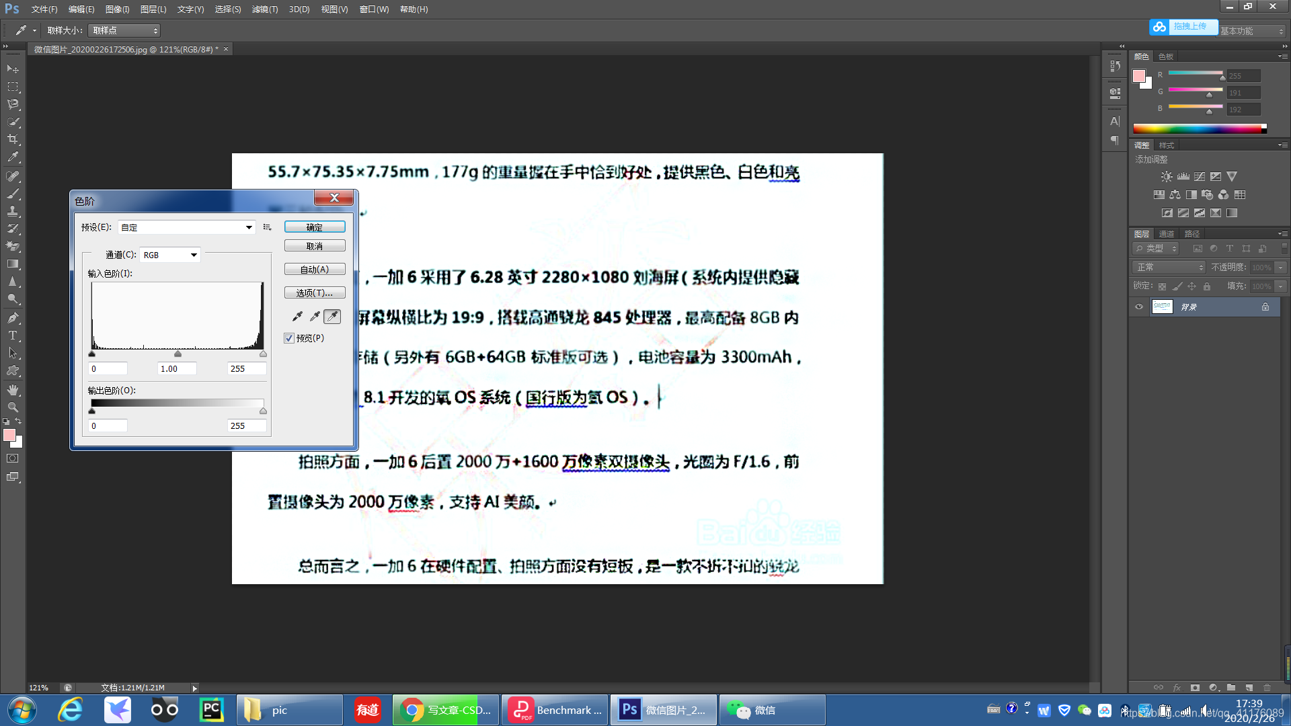Click the midtone input field showing 1.00
1291x726 pixels.
176,368
